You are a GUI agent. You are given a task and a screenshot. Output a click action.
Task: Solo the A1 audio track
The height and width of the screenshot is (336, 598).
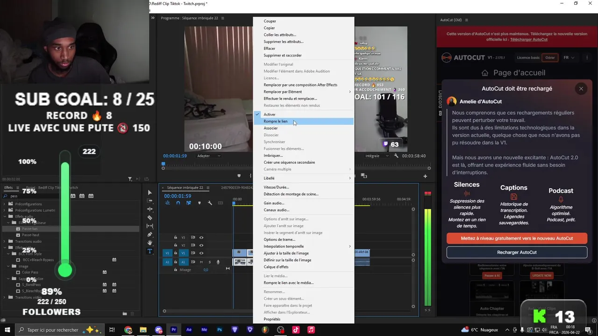coord(209,262)
